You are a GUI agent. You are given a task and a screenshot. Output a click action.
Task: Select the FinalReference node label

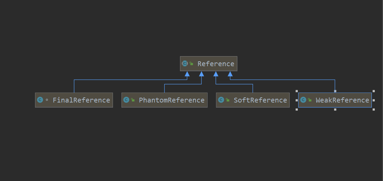(81, 100)
